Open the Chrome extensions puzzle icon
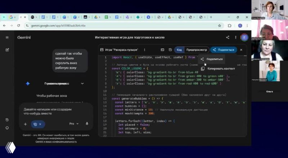 click(x=229, y=25)
